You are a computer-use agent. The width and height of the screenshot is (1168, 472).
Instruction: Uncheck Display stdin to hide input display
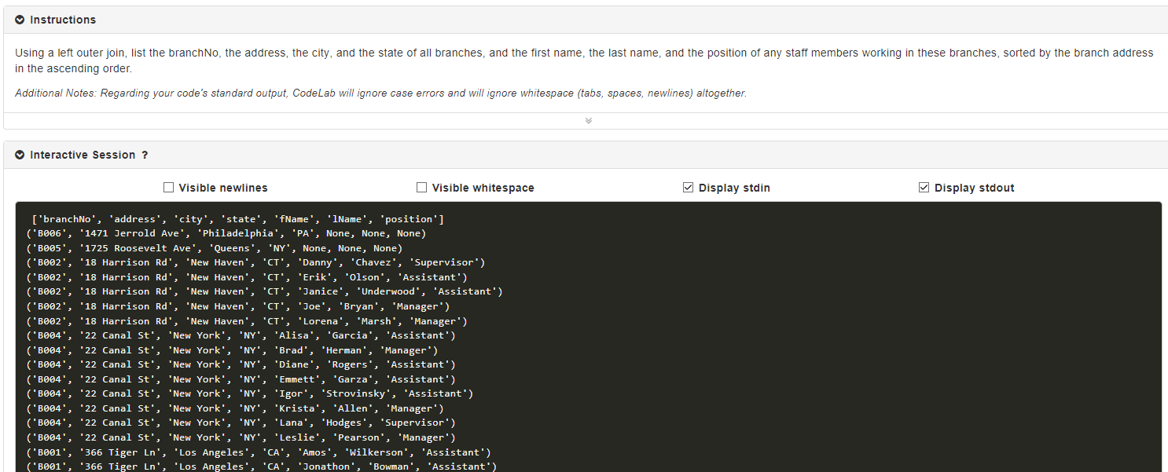pyautogui.click(x=688, y=187)
